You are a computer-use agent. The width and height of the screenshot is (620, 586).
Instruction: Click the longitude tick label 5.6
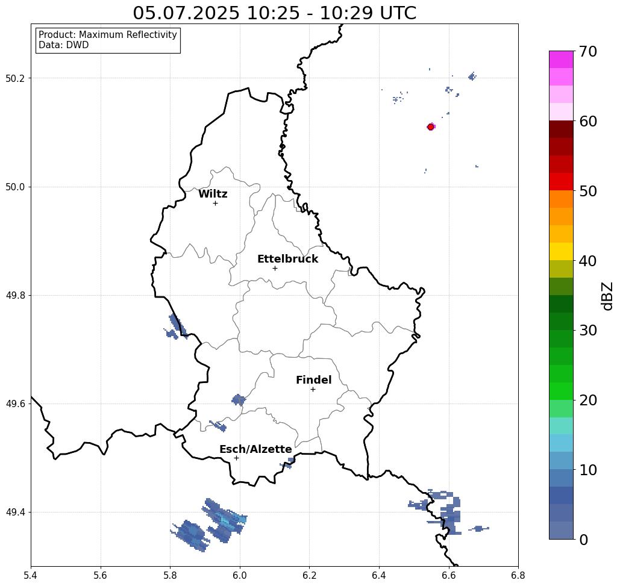click(101, 576)
